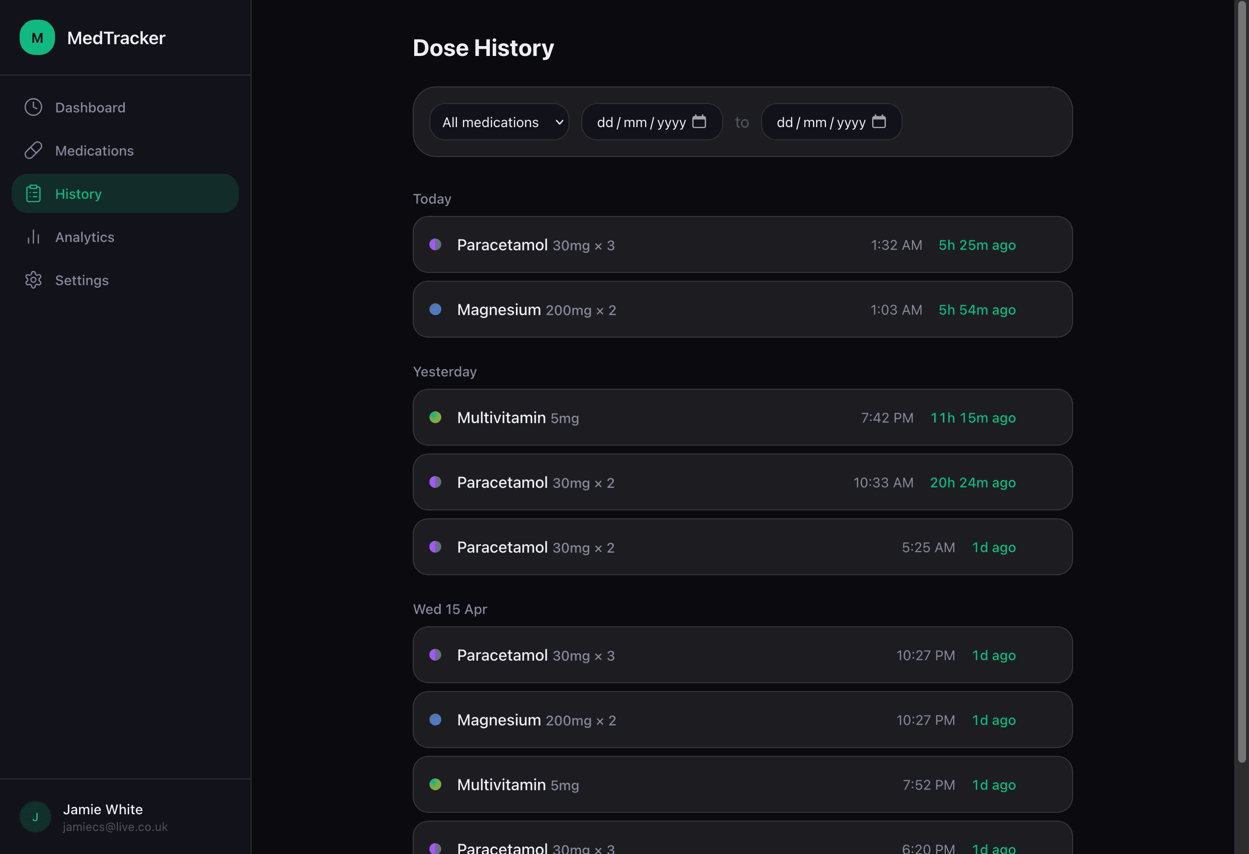Click the Medications pill icon
1249x854 pixels.
pos(33,150)
